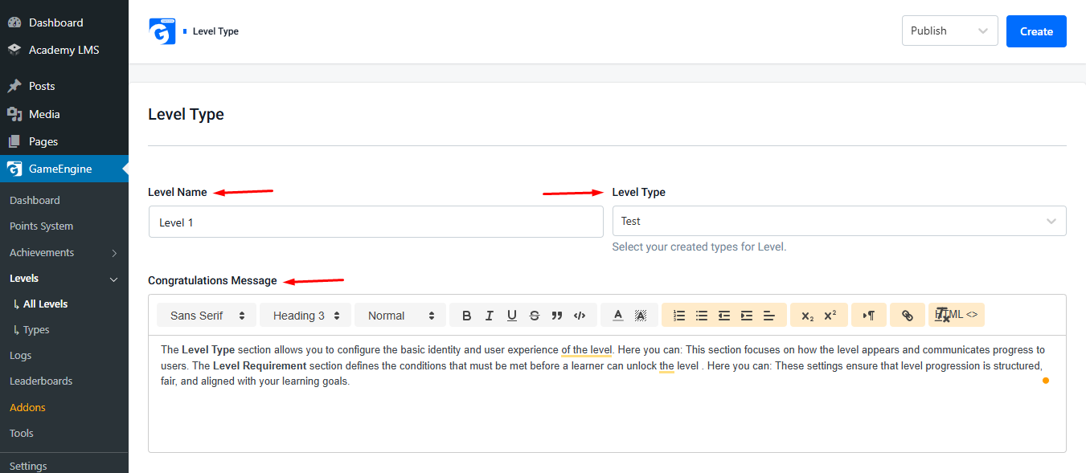Increase the paragraph indent
The image size is (1086, 473).
click(x=747, y=316)
